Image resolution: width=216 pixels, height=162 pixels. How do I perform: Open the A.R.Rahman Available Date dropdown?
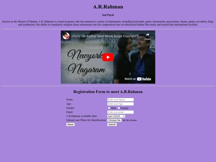pos(116,116)
